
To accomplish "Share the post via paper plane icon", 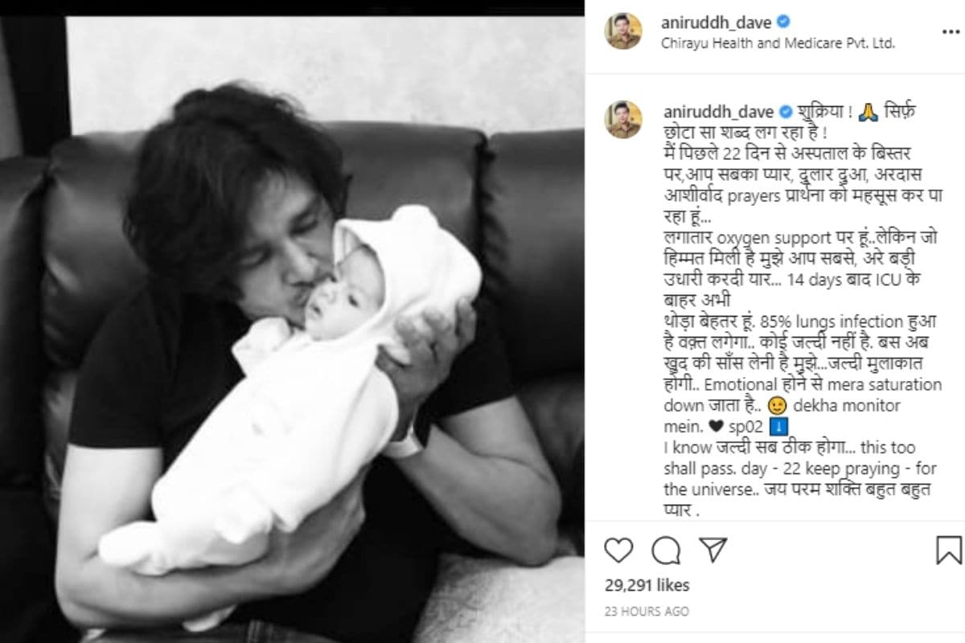I will (x=712, y=550).
